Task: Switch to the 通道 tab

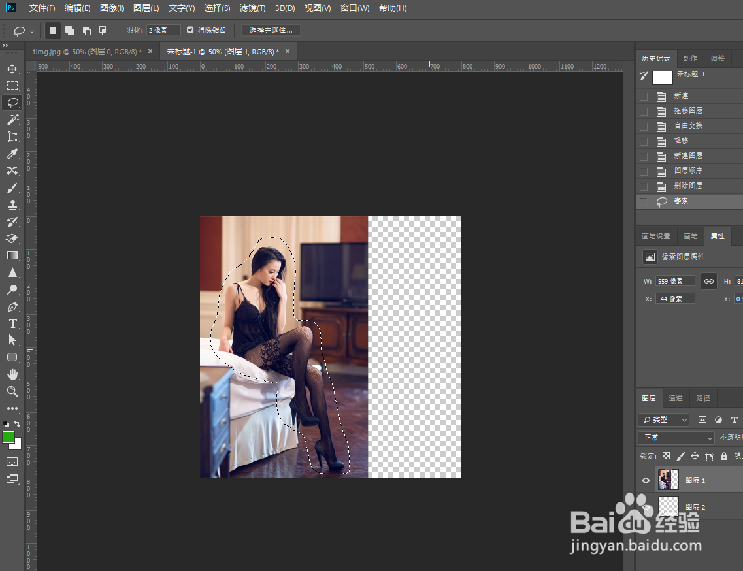Action: (x=676, y=399)
